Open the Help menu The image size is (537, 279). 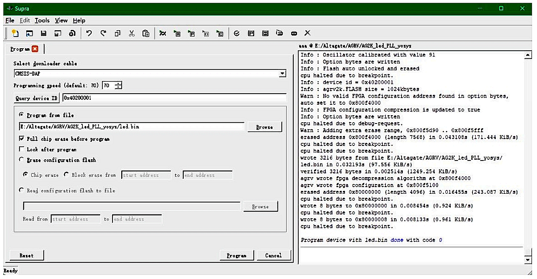[x=79, y=20]
